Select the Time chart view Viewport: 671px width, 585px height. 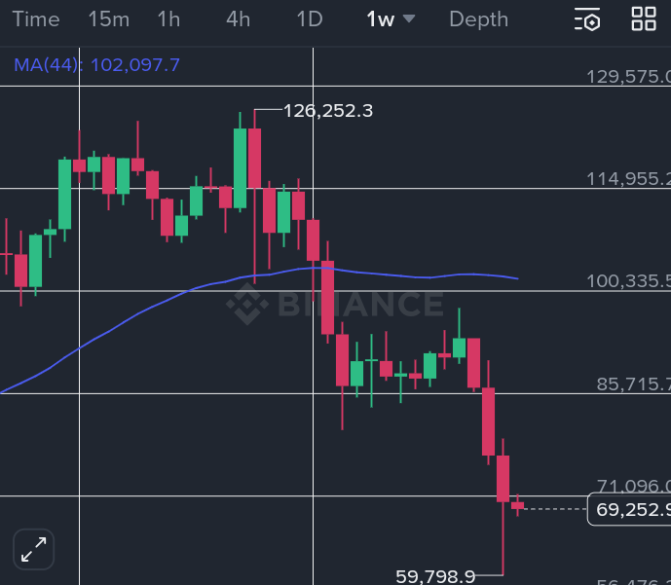pos(35,19)
